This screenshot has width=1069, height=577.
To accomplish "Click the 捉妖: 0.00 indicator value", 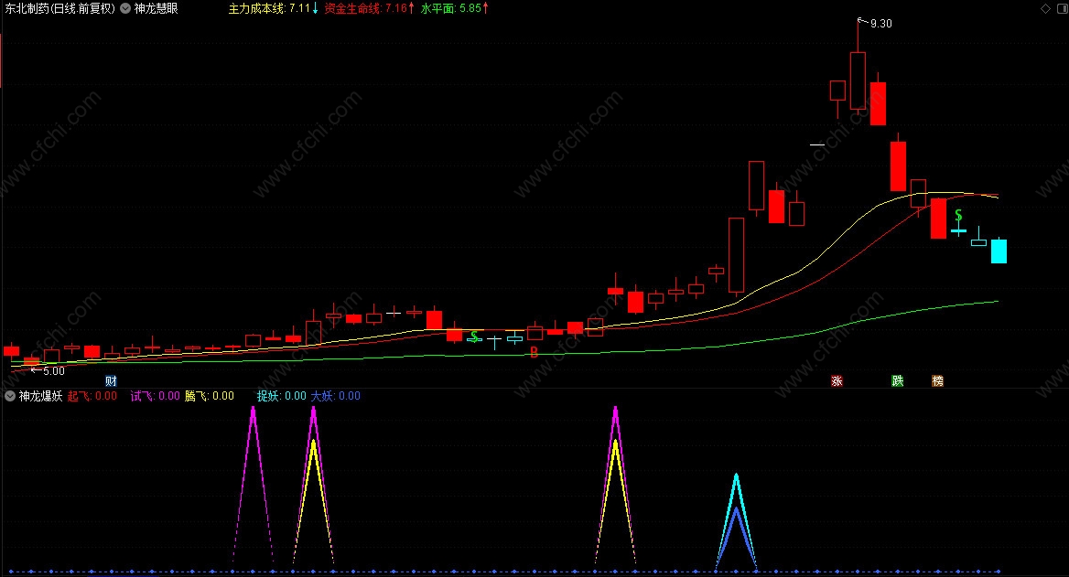I will point(282,396).
